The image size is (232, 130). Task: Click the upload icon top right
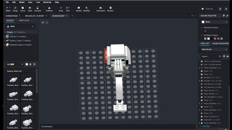click(226, 9)
